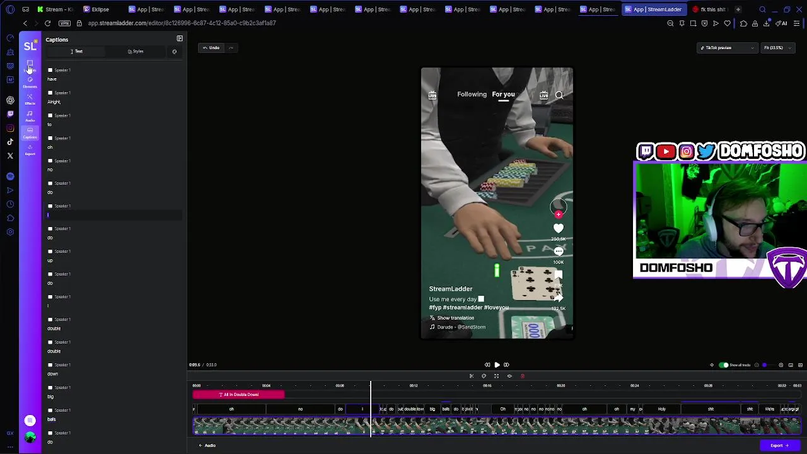The height and width of the screenshot is (454, 807).
Task: Switch to the 'Stream - Ki' browser tab
Action: click(55, 9)
